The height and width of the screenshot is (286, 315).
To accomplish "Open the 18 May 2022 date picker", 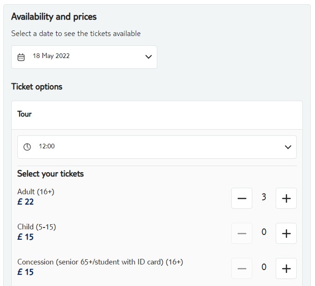I will pyautogui.click(x=84, y=57).
